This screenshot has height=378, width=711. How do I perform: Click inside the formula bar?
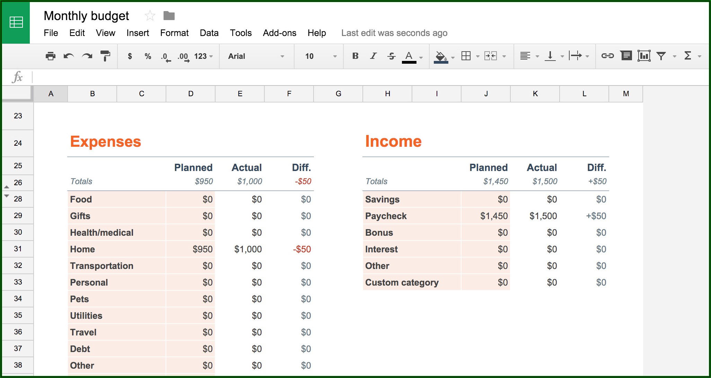[x=346, y=77]
